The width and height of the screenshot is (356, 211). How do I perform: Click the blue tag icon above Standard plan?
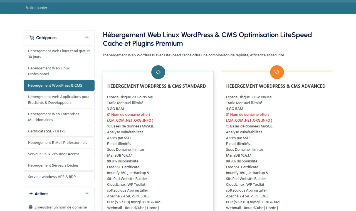point(158,72)
